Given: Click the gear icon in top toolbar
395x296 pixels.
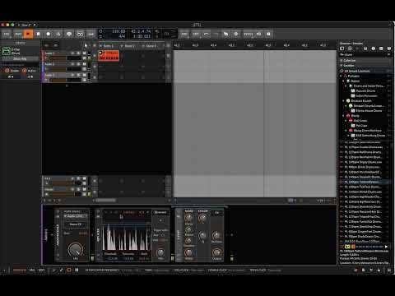Looking at the screenshot, I should click(x=236, y=34).
